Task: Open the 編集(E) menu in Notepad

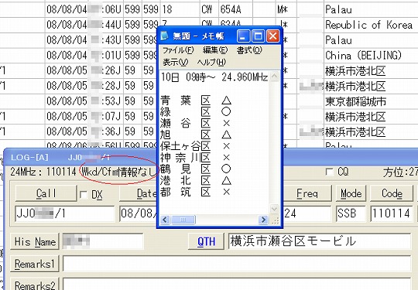Action: click(x=215, y=50)
